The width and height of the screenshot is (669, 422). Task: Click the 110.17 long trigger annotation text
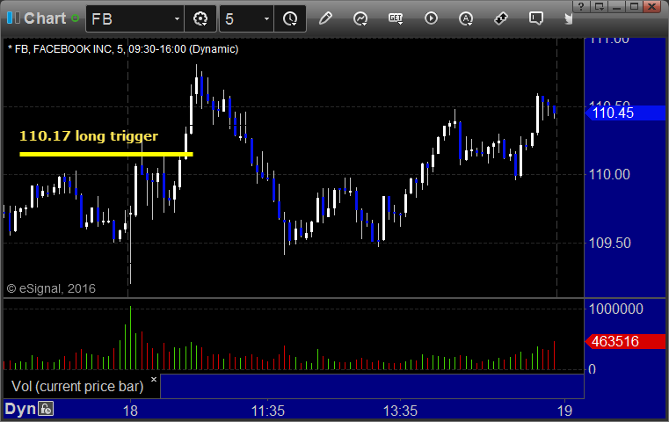pos(89,135)
